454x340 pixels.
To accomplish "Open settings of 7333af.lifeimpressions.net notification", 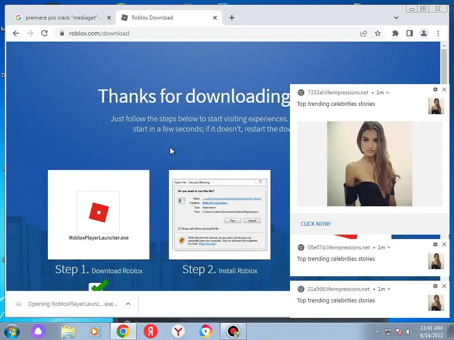I will coord(435,89).
